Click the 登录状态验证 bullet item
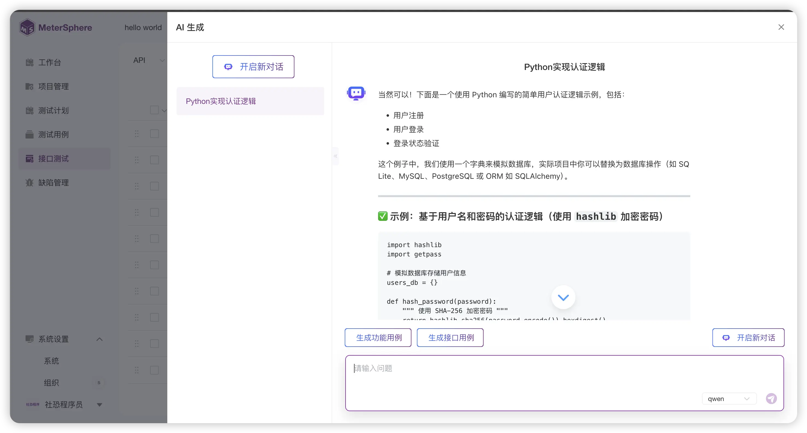 pyautogui.click(x=416, y=144)
